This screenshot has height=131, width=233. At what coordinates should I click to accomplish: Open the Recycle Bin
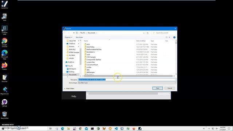(x=4, y=115)
